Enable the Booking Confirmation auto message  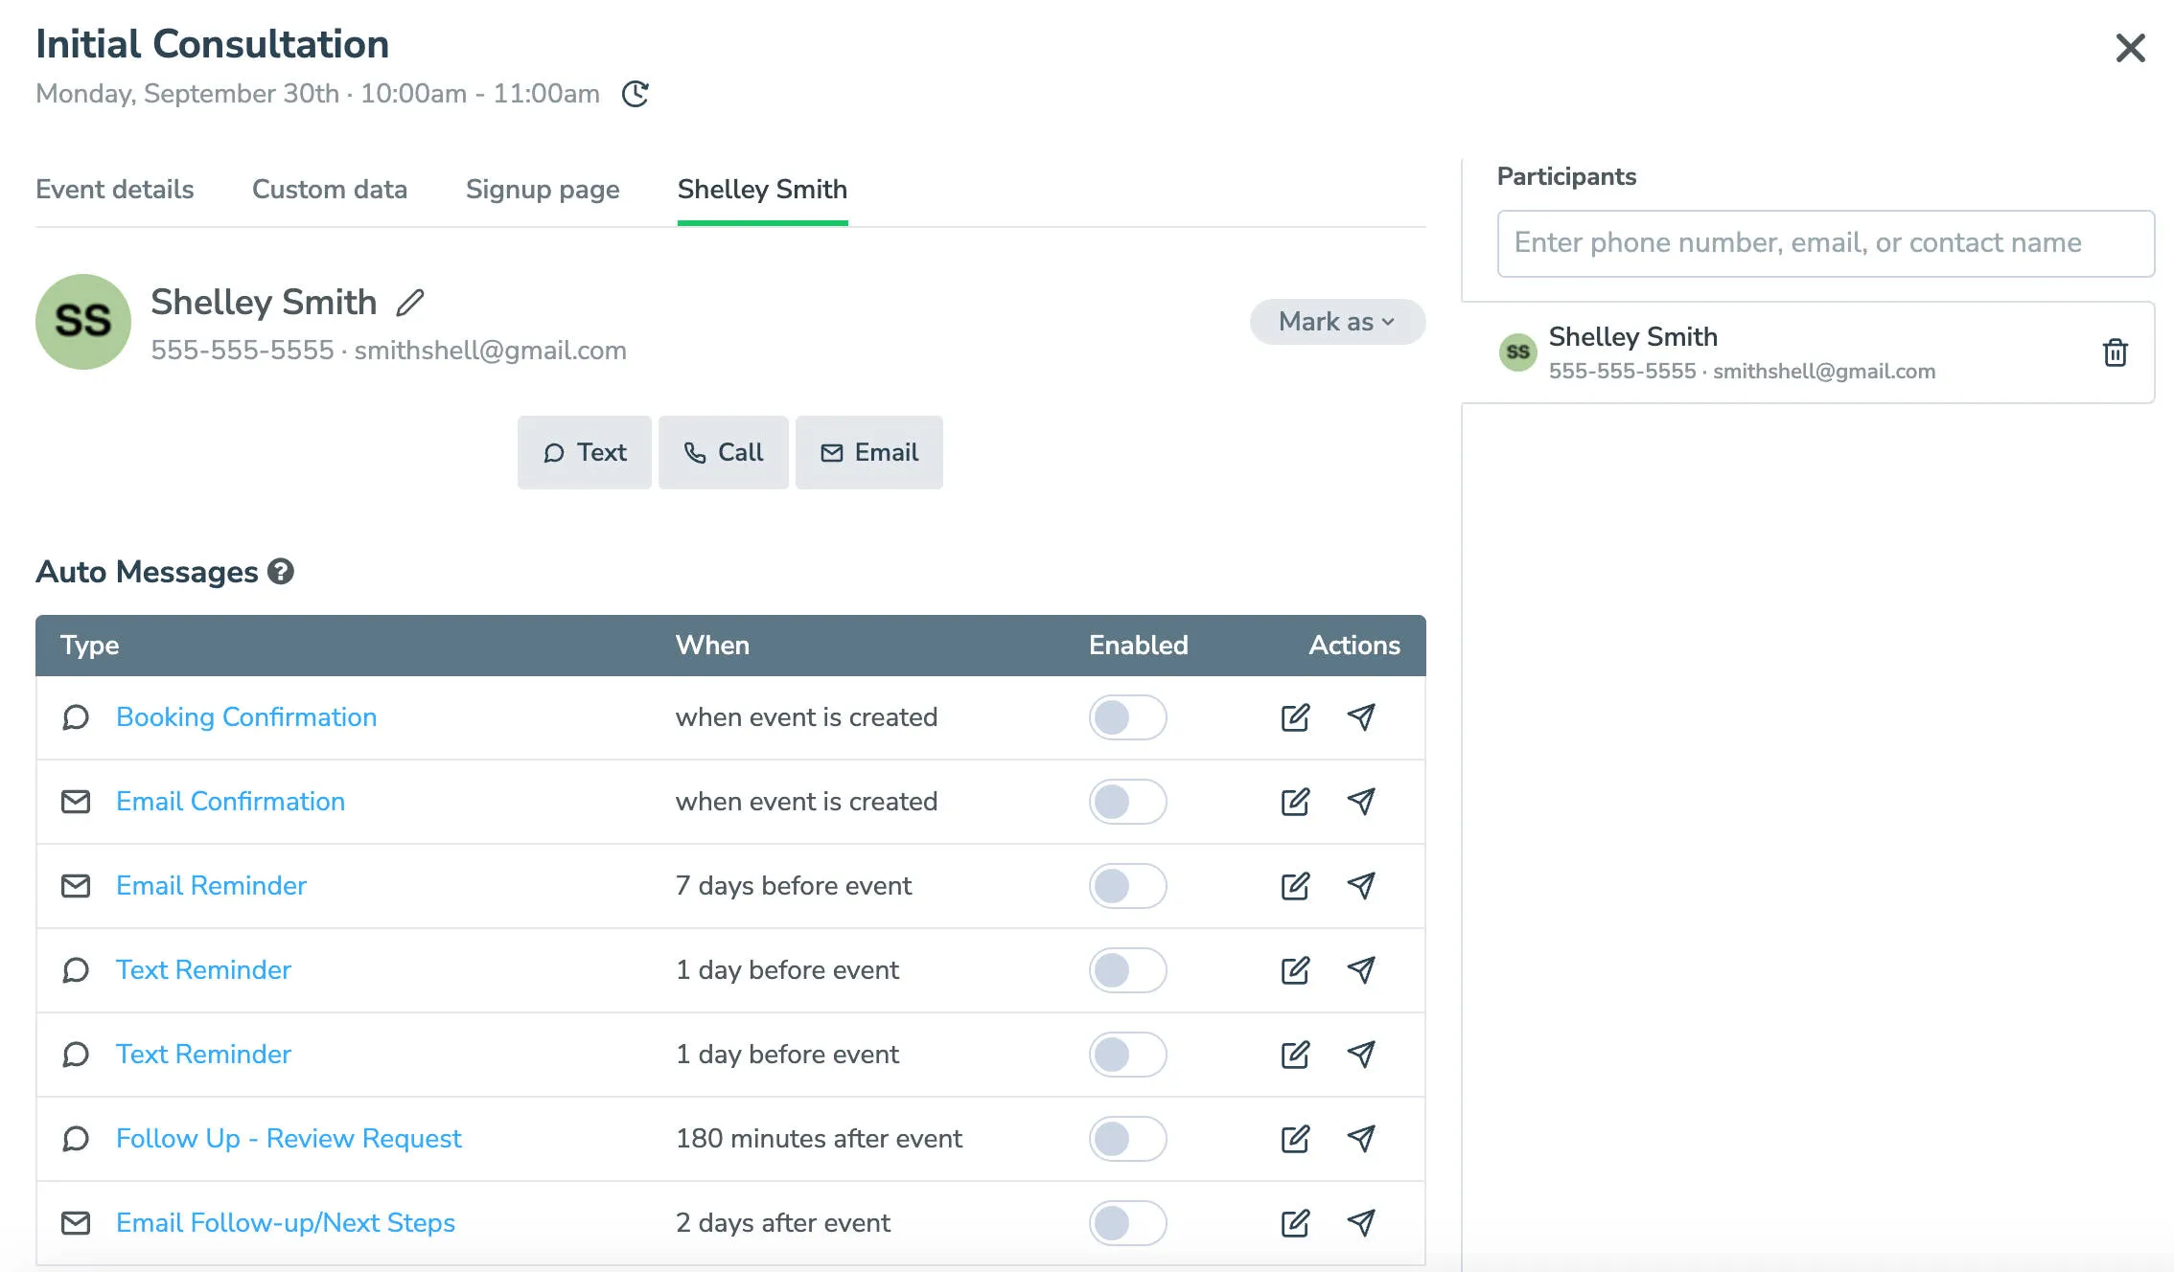[1127, 716]
